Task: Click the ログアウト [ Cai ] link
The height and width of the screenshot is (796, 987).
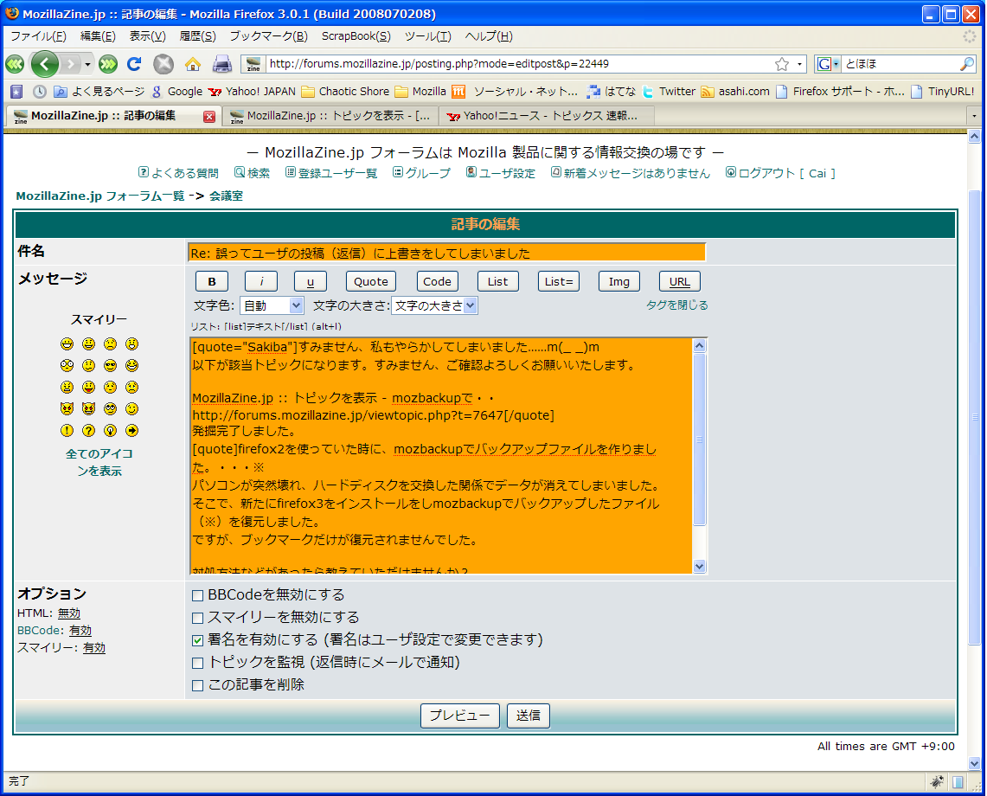Action: (x=780, y=173)
